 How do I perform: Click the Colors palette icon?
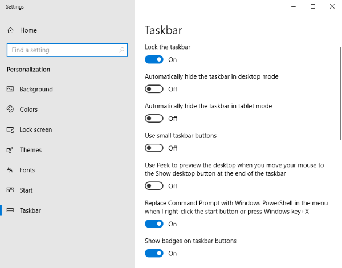point(10,109)
